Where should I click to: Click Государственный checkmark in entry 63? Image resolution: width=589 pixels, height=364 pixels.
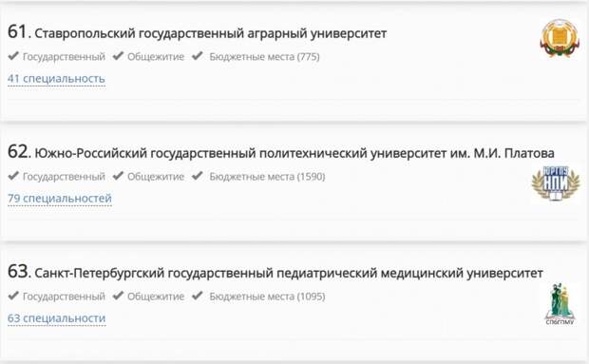point(13,296)
